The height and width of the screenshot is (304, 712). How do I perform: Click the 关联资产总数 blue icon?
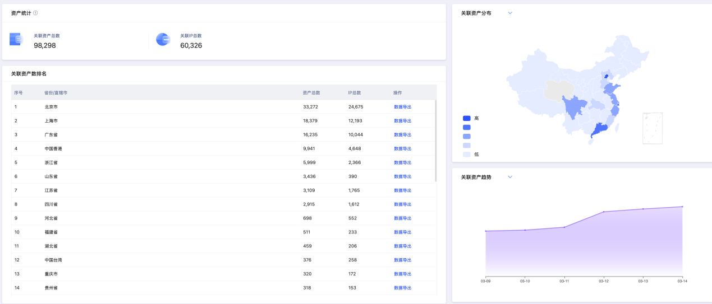16,39
